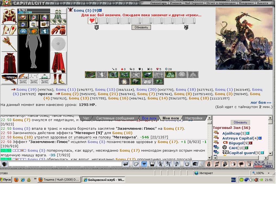Click the blue info icon next to Боец (5) [9]
Viewport: 278px width, 208px height.
click(100, 10)
